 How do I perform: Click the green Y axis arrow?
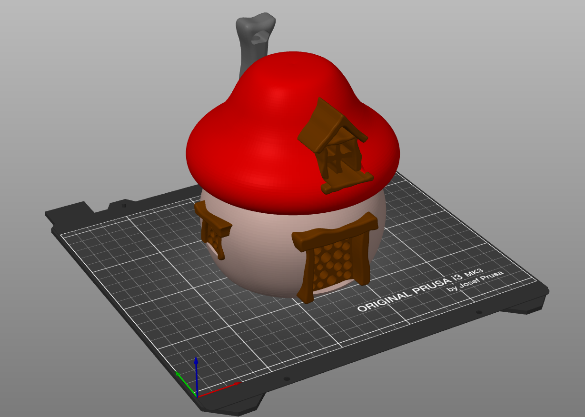pos(185,383)
